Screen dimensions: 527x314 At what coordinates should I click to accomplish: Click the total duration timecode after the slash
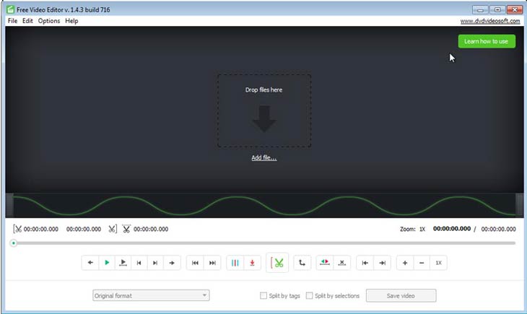tap(498, 229)
